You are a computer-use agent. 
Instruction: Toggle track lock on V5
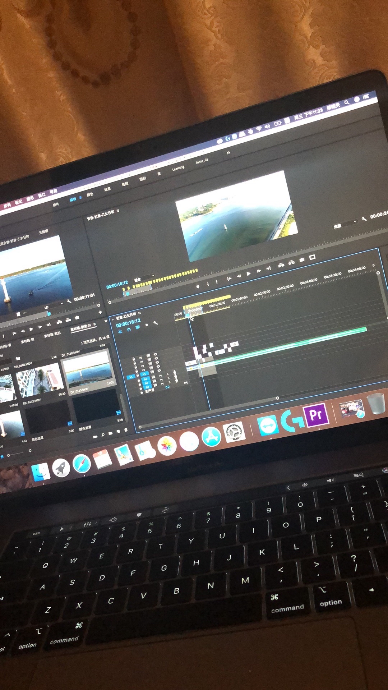pos(134,359)
